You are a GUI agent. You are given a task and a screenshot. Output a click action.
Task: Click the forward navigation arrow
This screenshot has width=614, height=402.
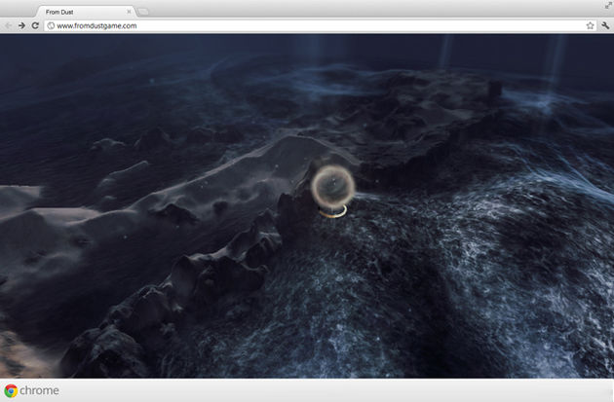pyautogui.click(x=21, y=25)
